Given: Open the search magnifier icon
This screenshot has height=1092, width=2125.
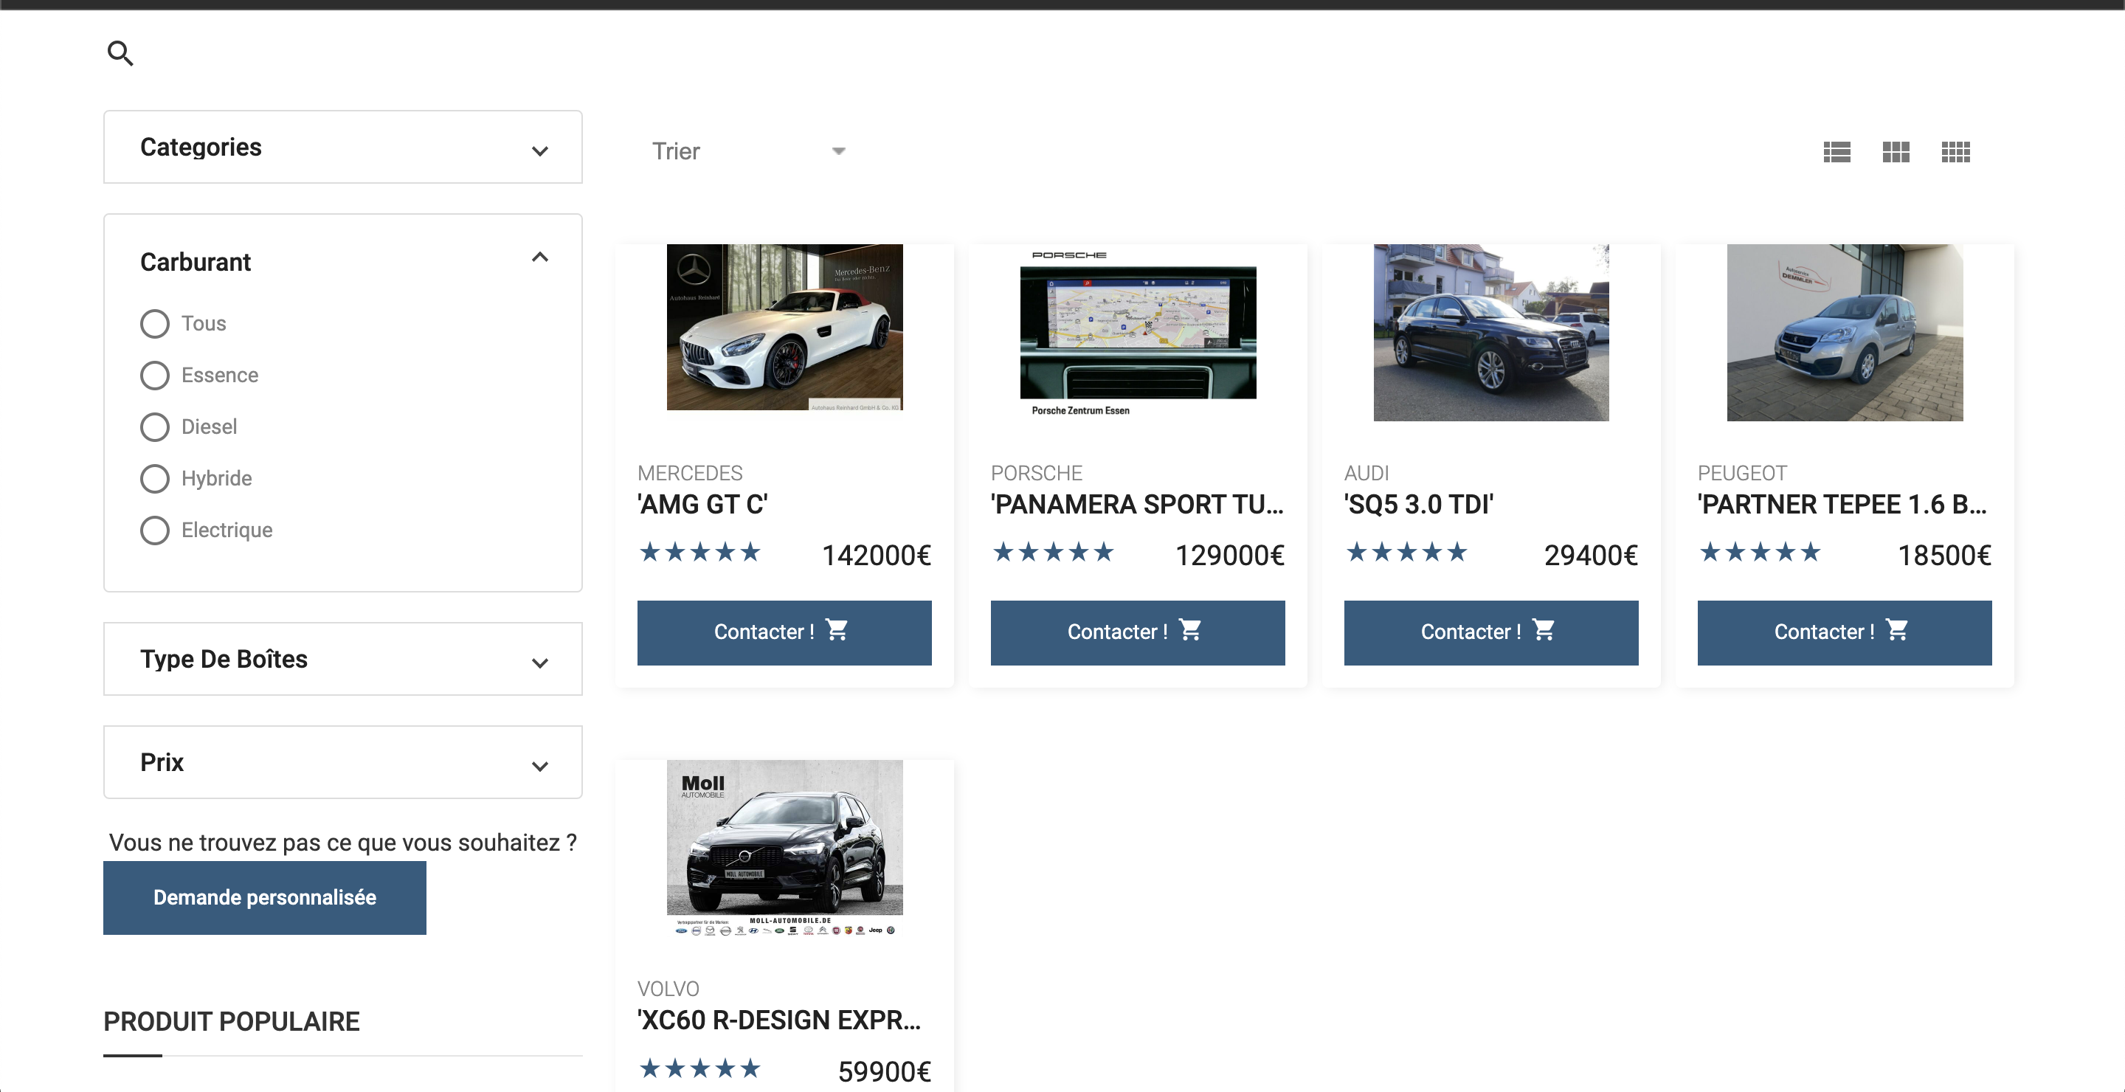Looking at the screenshot, I should point(120,54).
